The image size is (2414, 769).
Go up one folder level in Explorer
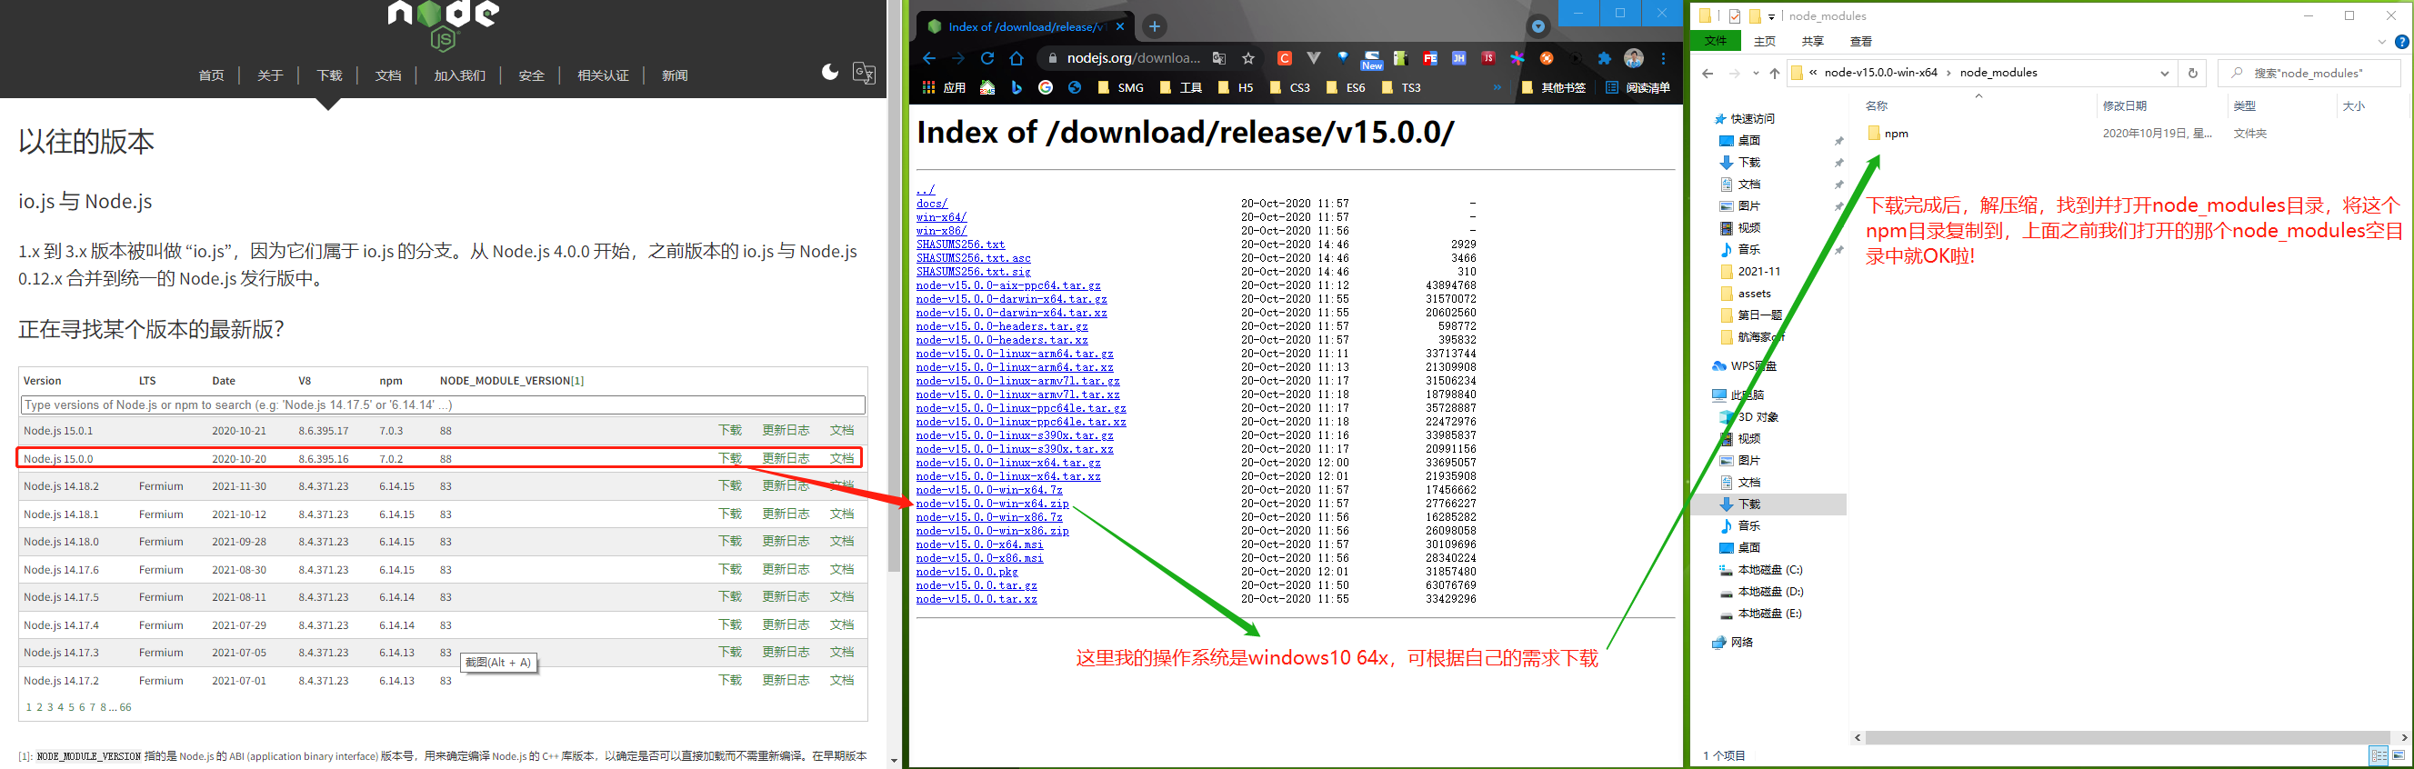click(1774, 73)
